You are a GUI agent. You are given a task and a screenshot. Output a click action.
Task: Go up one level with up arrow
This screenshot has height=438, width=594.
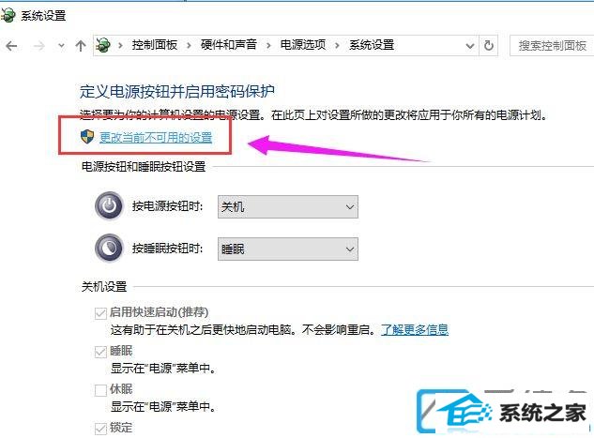tap(81, 46)
